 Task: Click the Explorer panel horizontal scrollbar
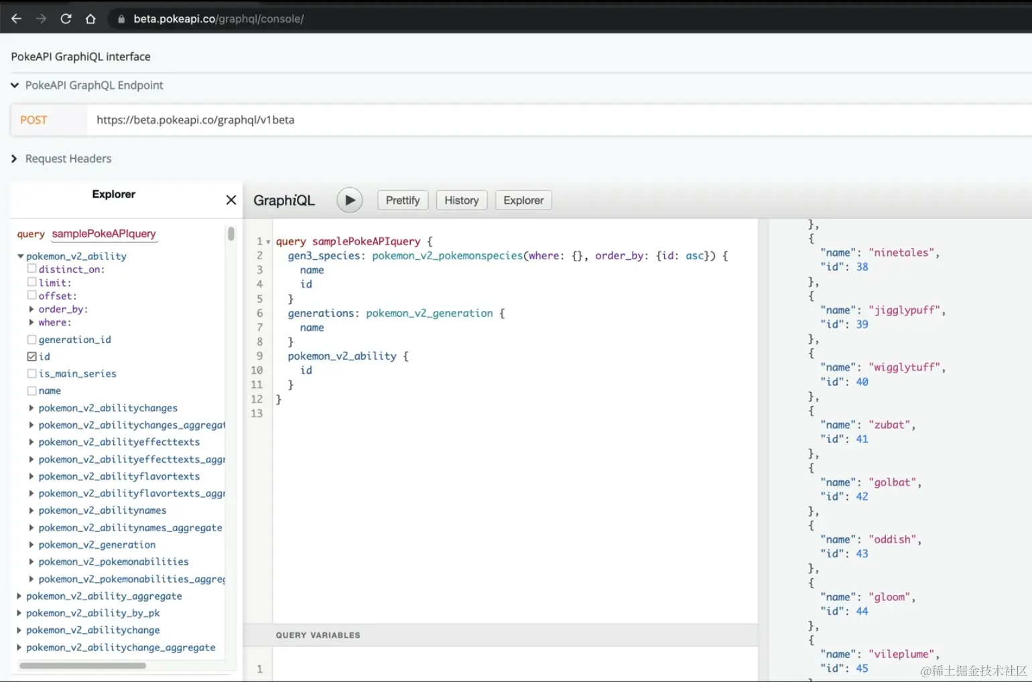(x=82, y=666)
